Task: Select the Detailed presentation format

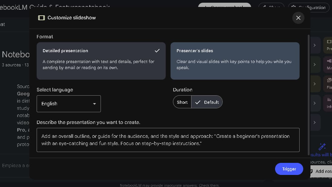Action: (101, 61)
